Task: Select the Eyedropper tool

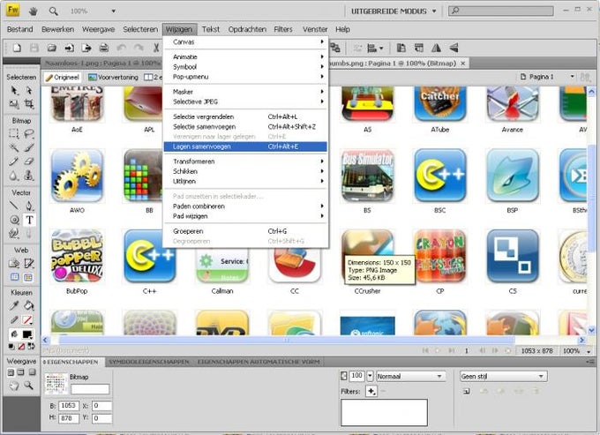Action: point(14,305)
